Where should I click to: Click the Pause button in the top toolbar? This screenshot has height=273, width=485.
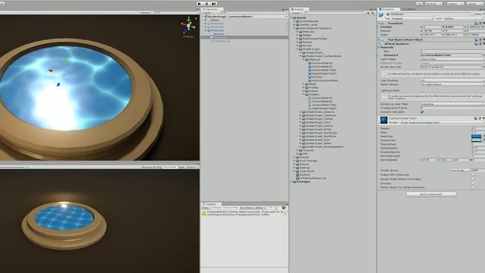[207, 4]
